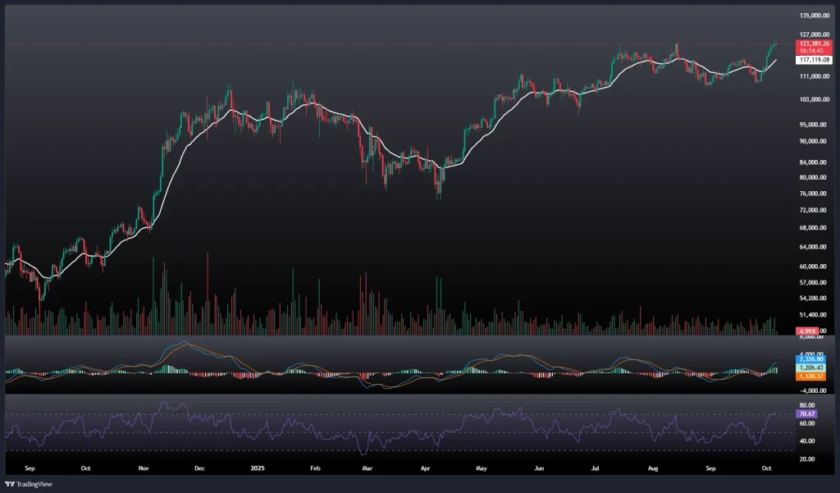Select the red current price label 123,381.26

(x=814, y=43)
